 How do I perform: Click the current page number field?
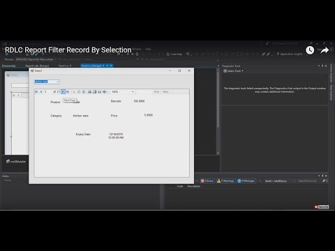[48, 92]
